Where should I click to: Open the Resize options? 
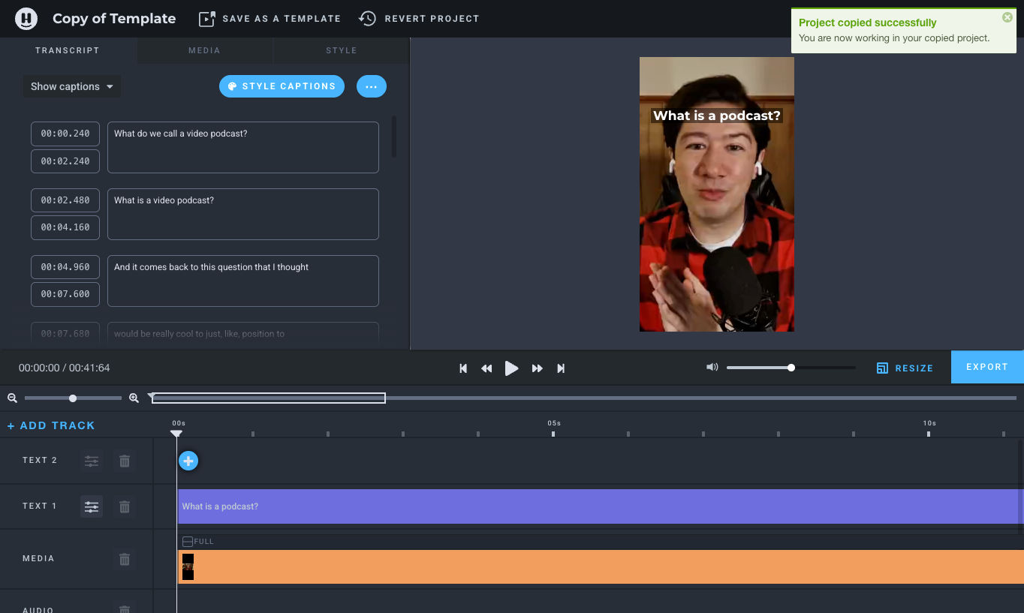point(905,368)
